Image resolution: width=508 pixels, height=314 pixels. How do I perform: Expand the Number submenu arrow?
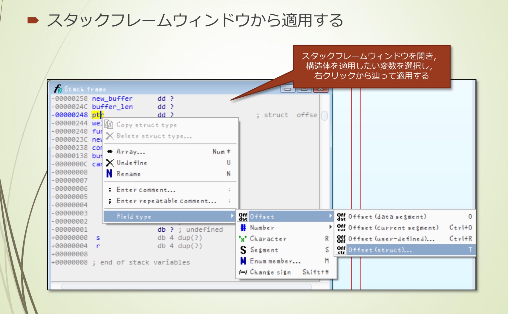click(330, 227)
